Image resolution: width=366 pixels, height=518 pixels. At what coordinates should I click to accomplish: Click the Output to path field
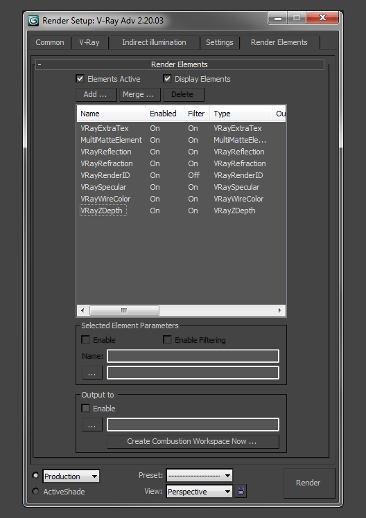click(x=193, y=425)
